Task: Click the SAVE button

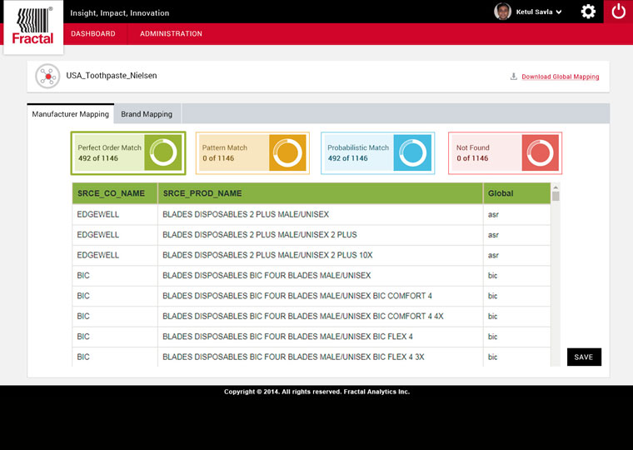Action: (584, 357)
